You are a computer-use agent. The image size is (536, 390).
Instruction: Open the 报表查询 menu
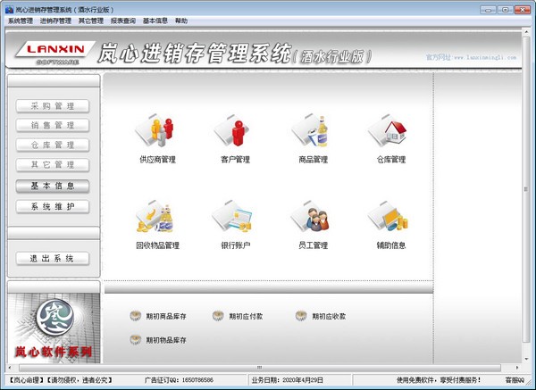(123, 21)
